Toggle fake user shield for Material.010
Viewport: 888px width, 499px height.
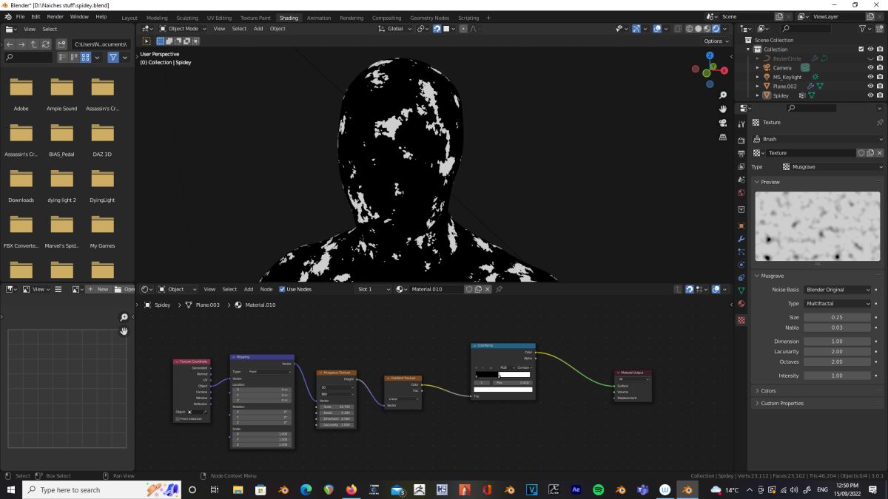[x=469, y=289]
